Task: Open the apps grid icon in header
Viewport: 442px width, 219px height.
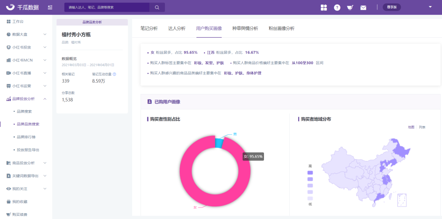Action: tap(324, 8)
